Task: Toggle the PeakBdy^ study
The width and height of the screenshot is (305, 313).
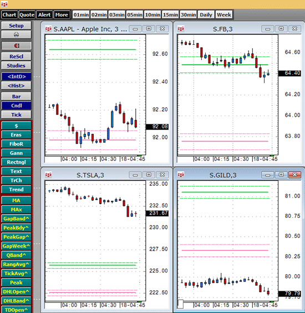Action: pyautogui.click(x=16, y=228)
